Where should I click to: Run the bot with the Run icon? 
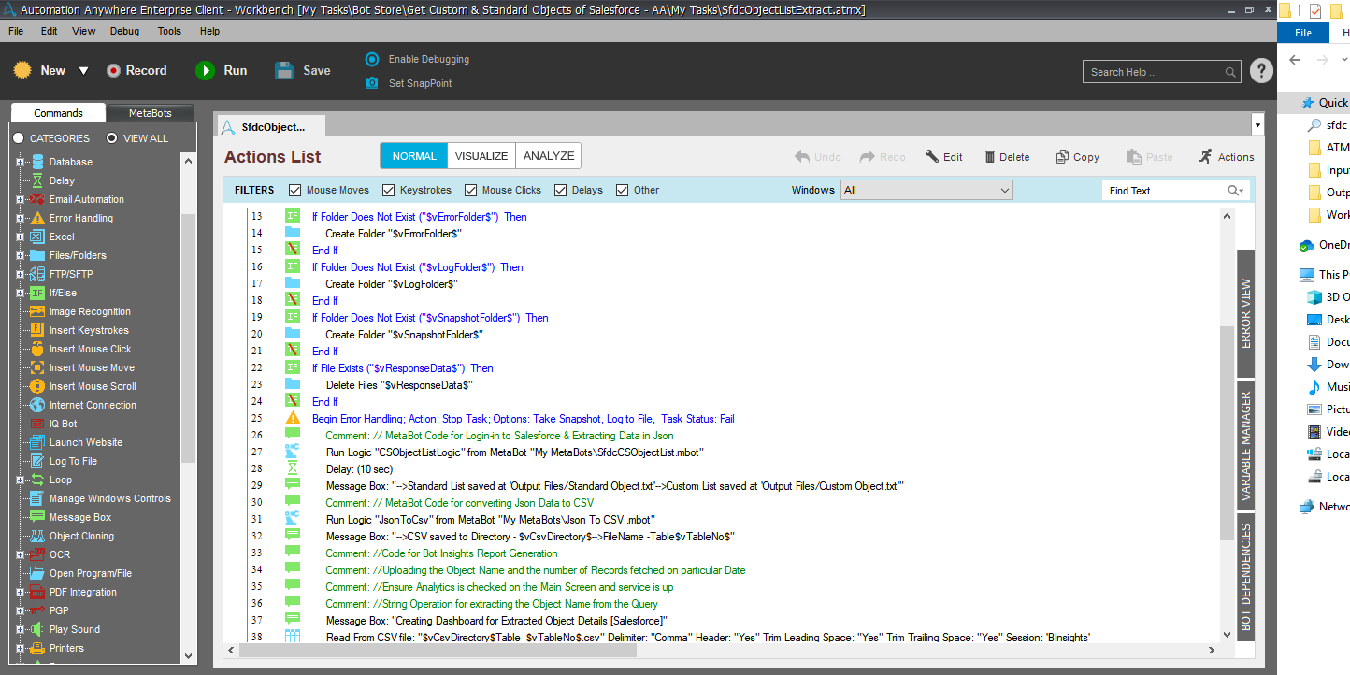tap(205, 71)
